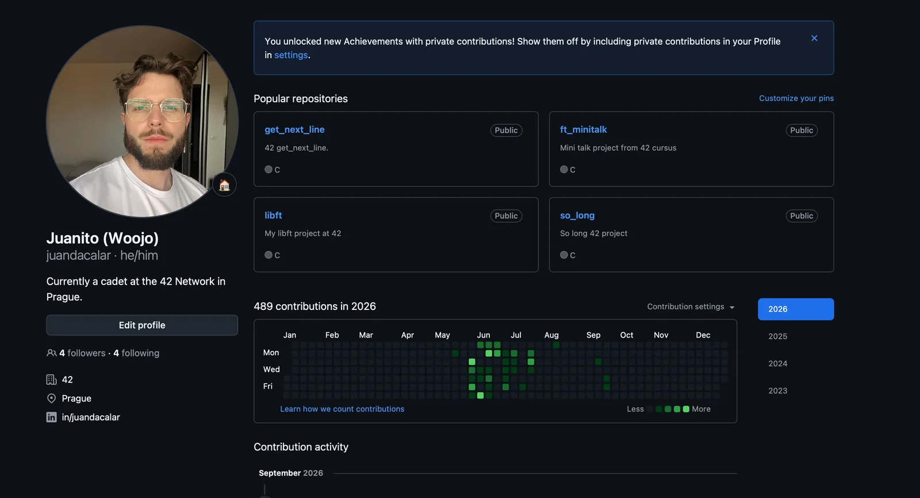
Task: Open the settings link in banner
Action: 291,55
